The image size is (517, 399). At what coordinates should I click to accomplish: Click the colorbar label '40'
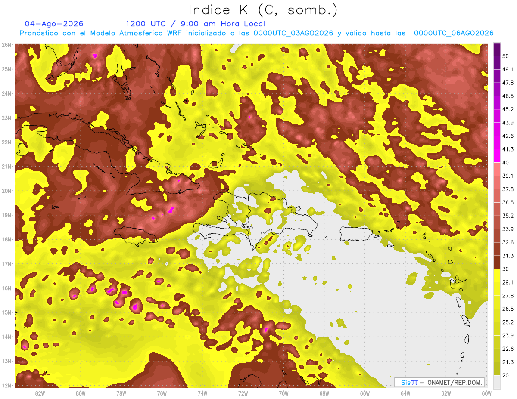pyautogui.click(x=506, y=162)
